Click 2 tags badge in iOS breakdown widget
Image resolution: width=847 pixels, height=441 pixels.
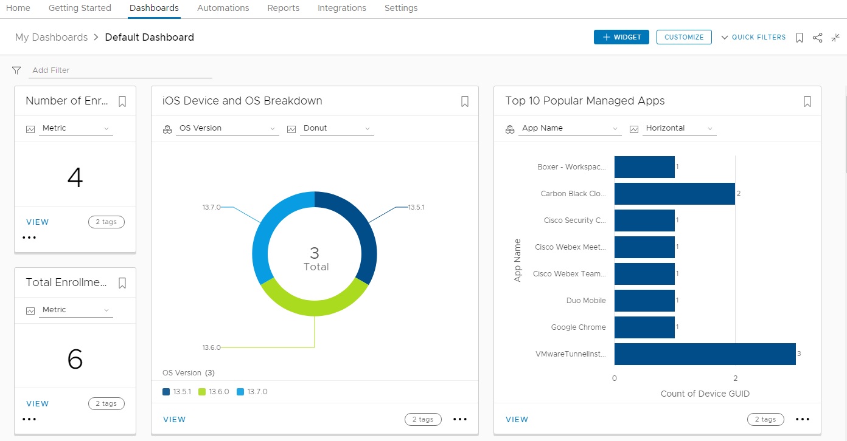pyautogui.click(x=423, y=419)
